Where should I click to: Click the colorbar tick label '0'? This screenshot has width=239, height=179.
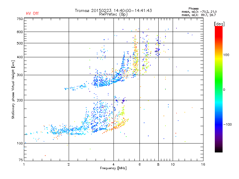224,89
